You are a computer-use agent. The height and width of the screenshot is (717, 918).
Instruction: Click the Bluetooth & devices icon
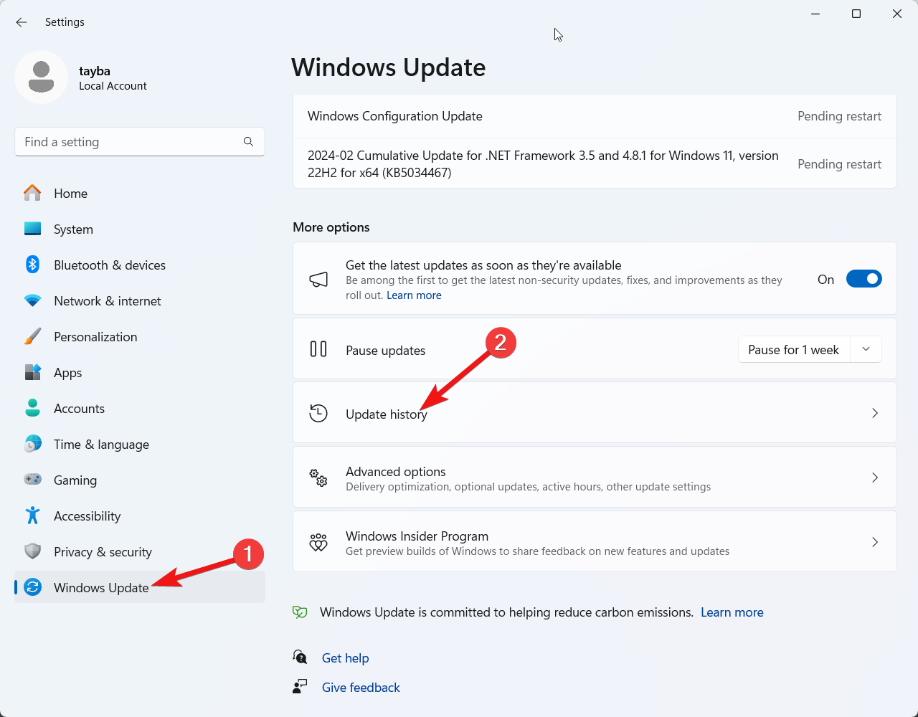[33, 265]
